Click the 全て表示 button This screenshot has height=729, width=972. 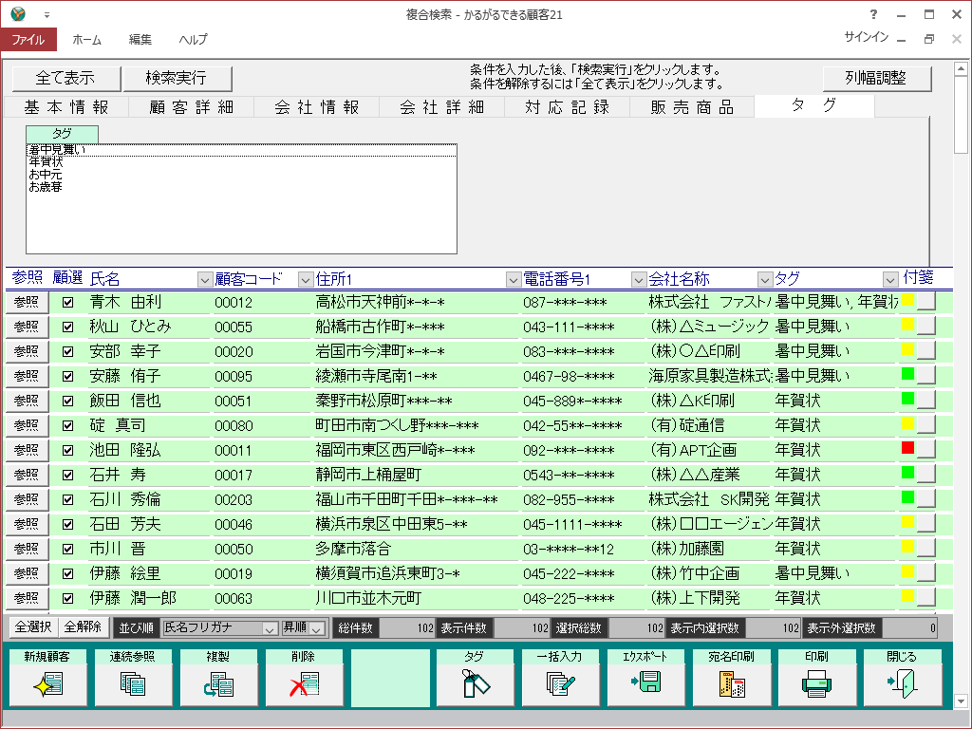65,78
